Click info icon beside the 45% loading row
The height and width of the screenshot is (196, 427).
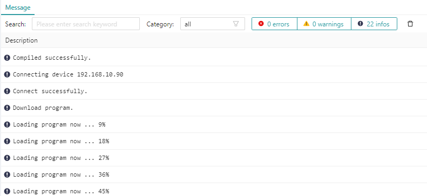7,191
